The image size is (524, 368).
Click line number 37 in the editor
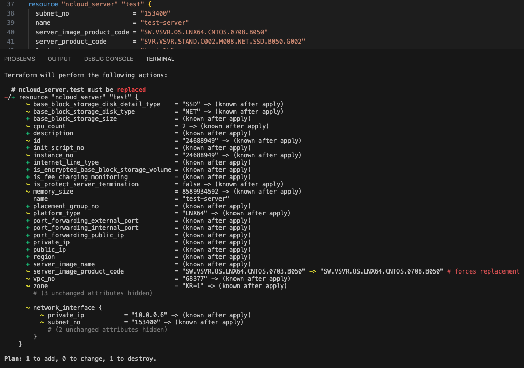tap(11, 4)
